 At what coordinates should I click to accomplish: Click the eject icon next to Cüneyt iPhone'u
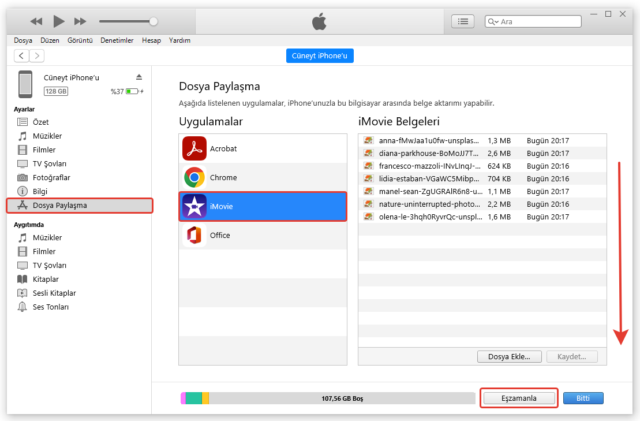coord(139,77)
